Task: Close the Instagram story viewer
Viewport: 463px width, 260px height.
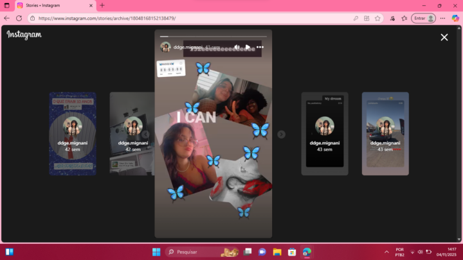Action: tap(444, 37)
